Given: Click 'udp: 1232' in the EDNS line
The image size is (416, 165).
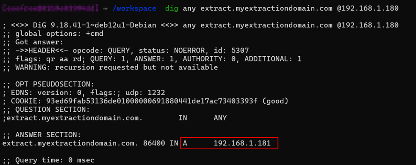Looking at the screenshot, I should coord(145,93).
